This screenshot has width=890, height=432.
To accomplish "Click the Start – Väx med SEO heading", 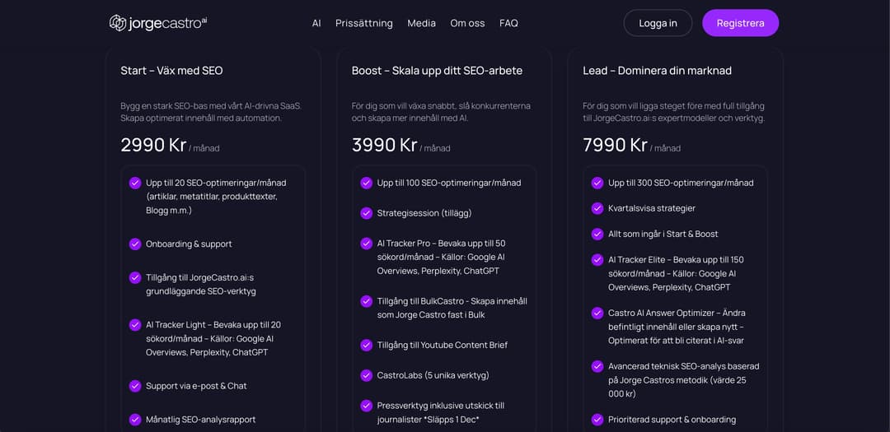I will click(x=171, y=71).
